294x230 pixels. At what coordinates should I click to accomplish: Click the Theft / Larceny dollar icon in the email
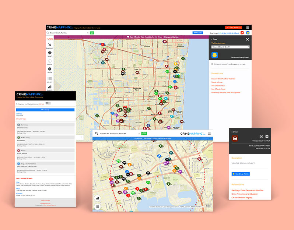click(18, 138)
